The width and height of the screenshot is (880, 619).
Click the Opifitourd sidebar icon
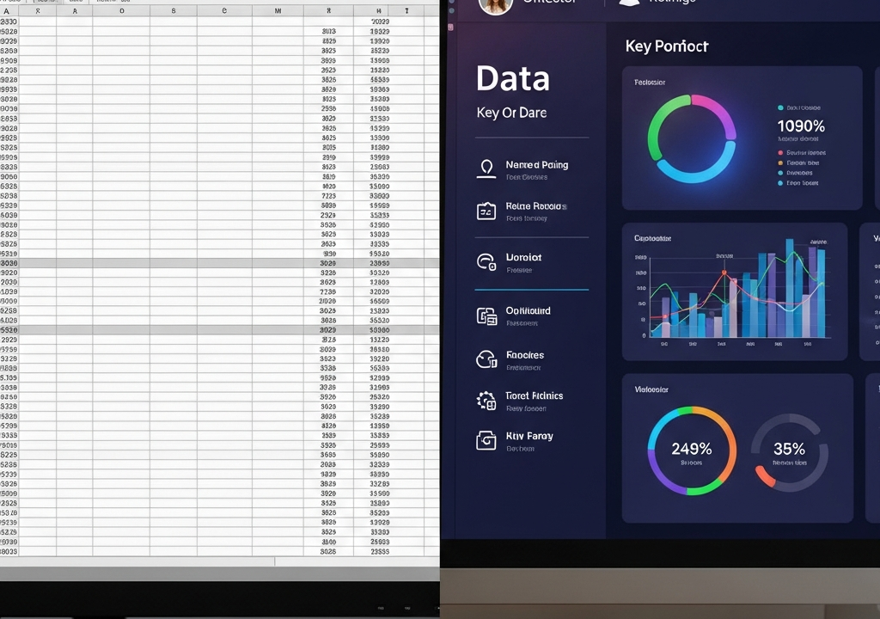point(486,316)
